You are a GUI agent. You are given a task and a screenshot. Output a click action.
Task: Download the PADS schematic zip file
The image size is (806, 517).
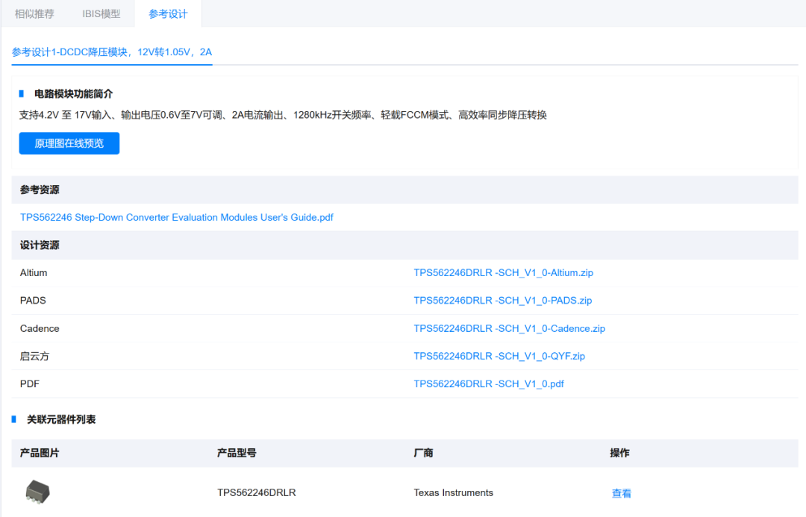pyautogui.click(x=503, y=301)
